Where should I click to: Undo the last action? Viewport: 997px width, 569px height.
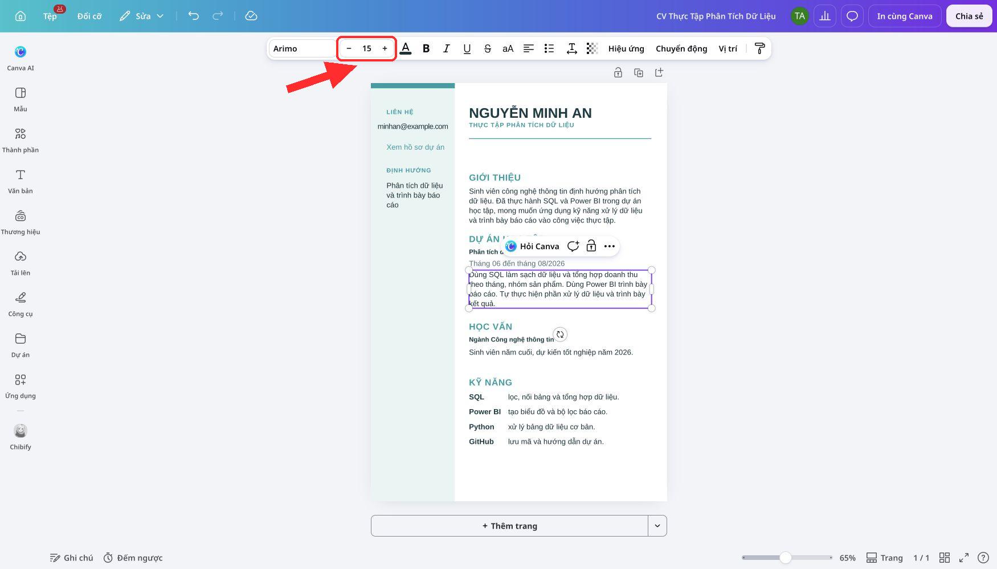pyautogui.click(x=194, y=16)
